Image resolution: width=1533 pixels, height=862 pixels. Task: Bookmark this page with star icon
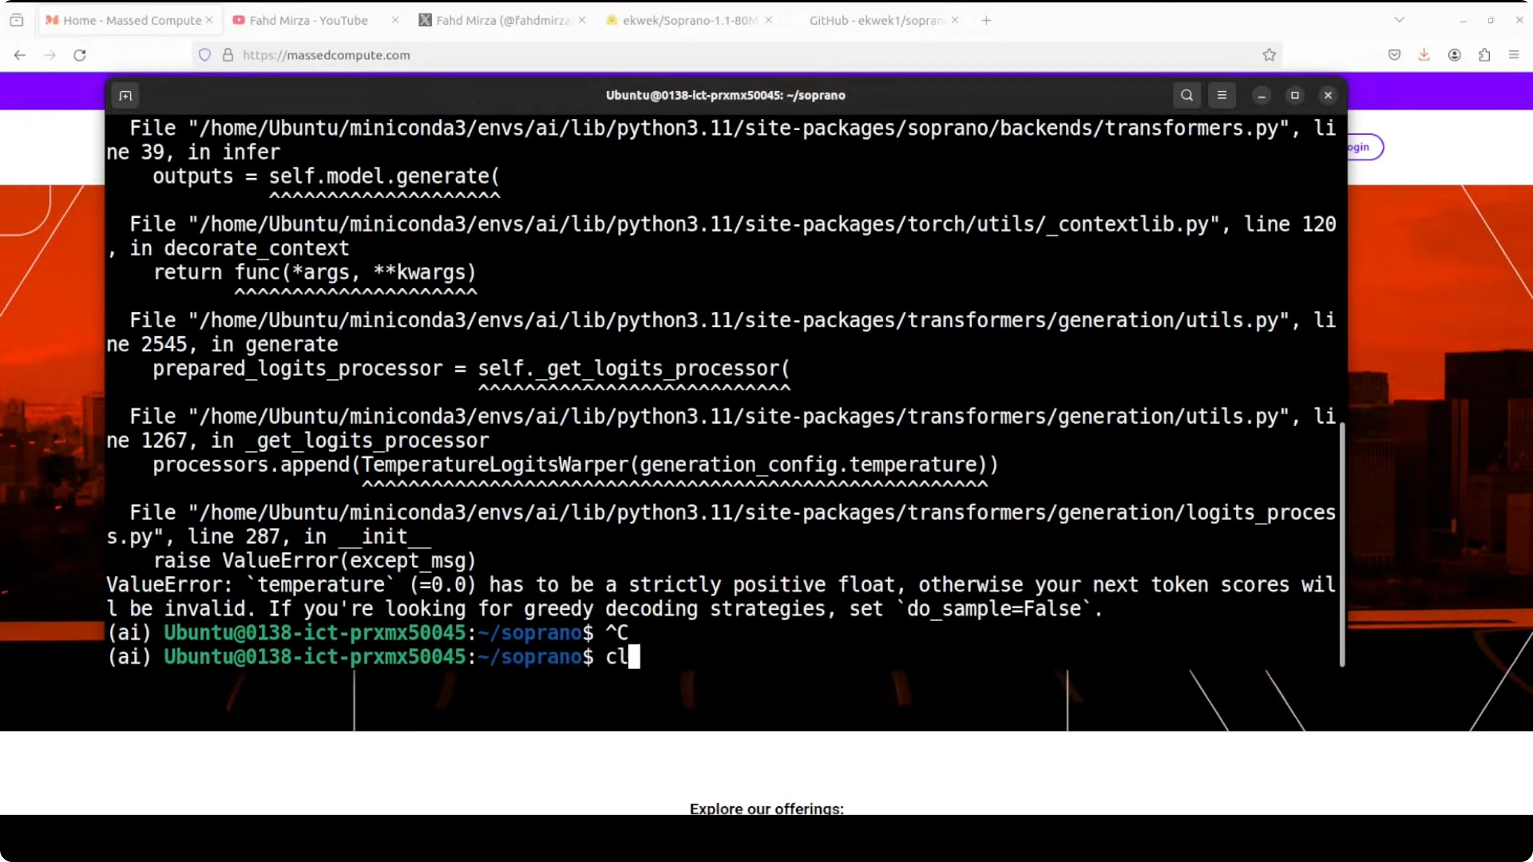(x=1269, y=55)
